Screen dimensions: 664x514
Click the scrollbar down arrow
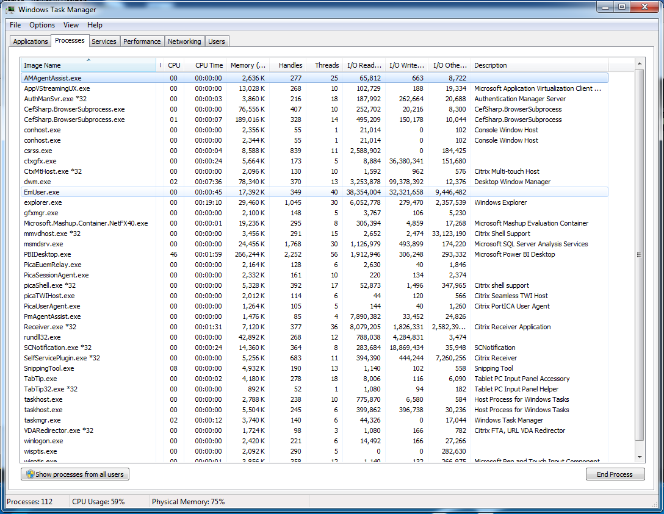click(x=640, y=457)
